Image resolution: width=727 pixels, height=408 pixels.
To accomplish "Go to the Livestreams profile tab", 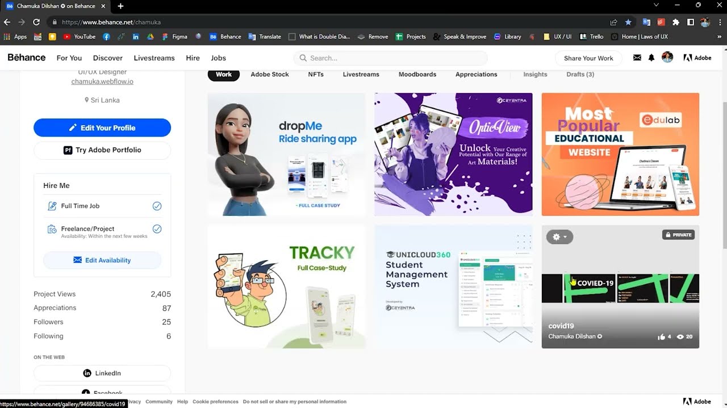I will point(361,74).
